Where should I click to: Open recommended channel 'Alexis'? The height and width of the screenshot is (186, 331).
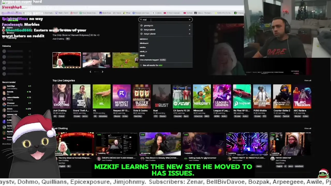17,110
